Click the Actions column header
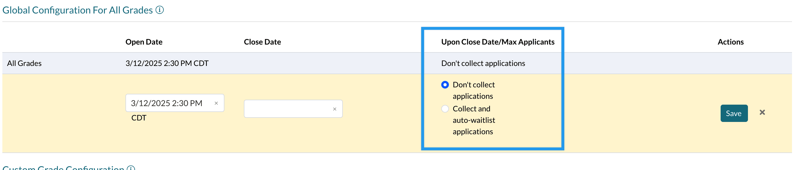Image resolution: width=802 pixels, height=170 pixels. click(x=730, y=42)
